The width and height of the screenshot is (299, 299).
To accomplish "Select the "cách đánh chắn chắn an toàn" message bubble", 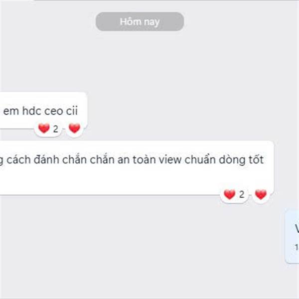I will pyautogui.click(x=137, y=168).
